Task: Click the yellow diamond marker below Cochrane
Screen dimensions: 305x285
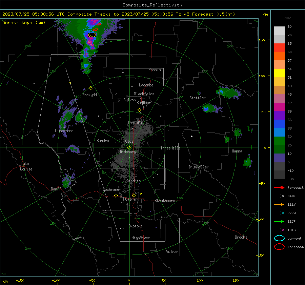Action: pyautogui.click(x=116, y=196)
